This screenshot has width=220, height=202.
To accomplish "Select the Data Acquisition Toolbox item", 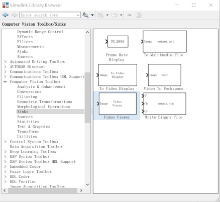I will click(x=36, y=147).
